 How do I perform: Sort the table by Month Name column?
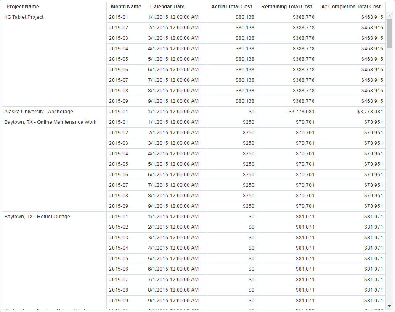[126, 7]
